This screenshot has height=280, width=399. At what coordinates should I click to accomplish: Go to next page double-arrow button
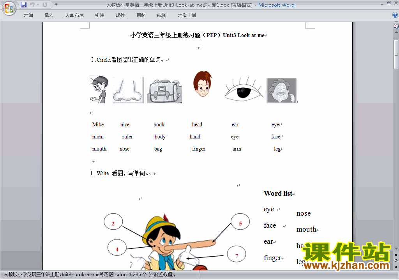click(x=396, y=267)
